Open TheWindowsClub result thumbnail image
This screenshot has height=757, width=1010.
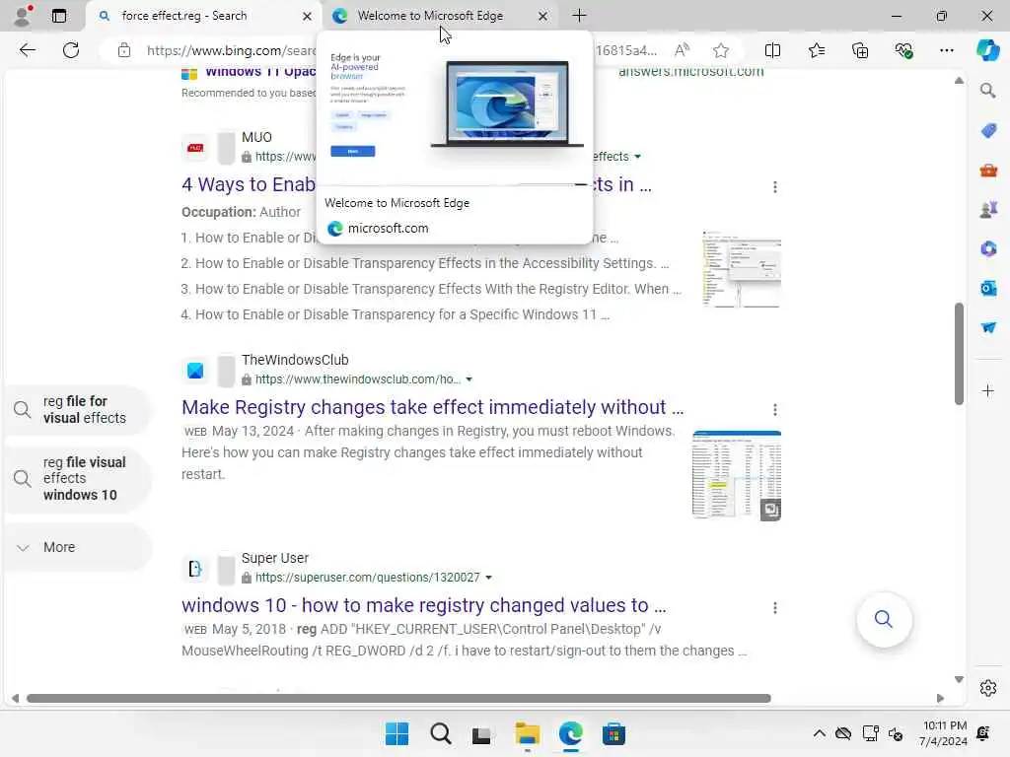point(736,476)
